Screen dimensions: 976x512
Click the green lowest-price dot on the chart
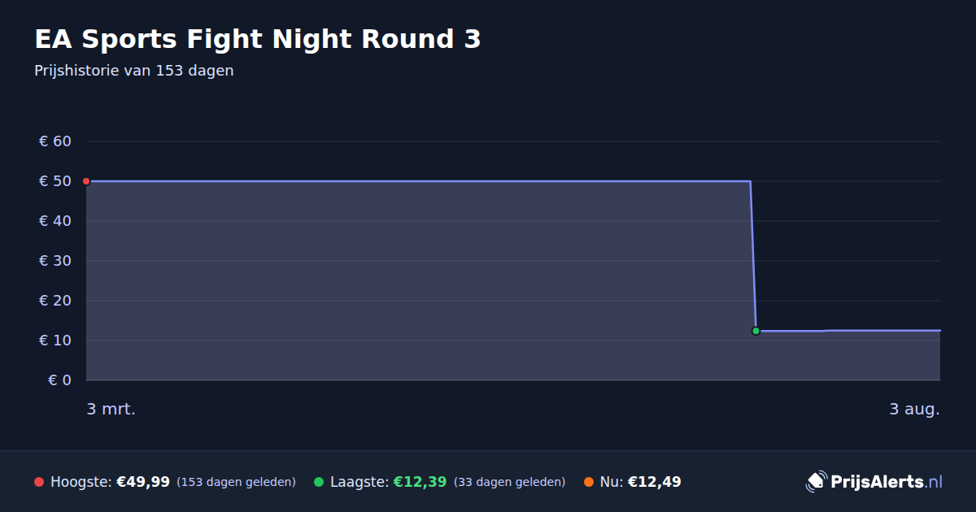click(x=756, y=331)
